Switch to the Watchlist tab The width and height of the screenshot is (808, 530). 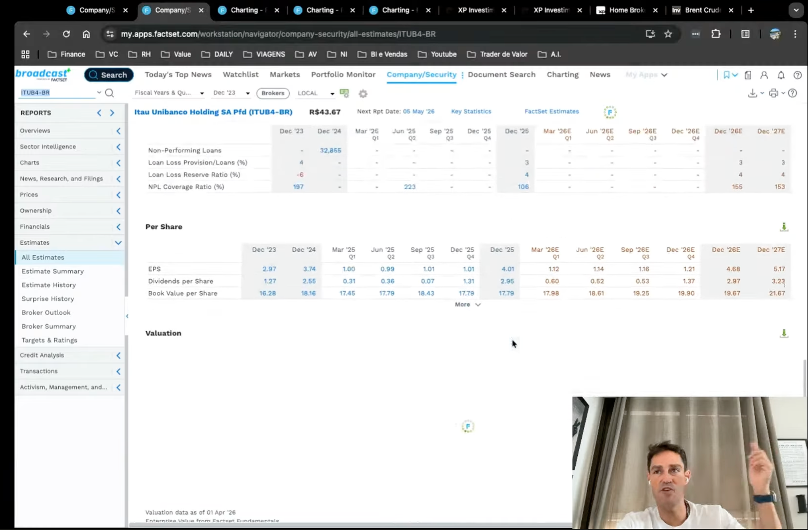240,75
